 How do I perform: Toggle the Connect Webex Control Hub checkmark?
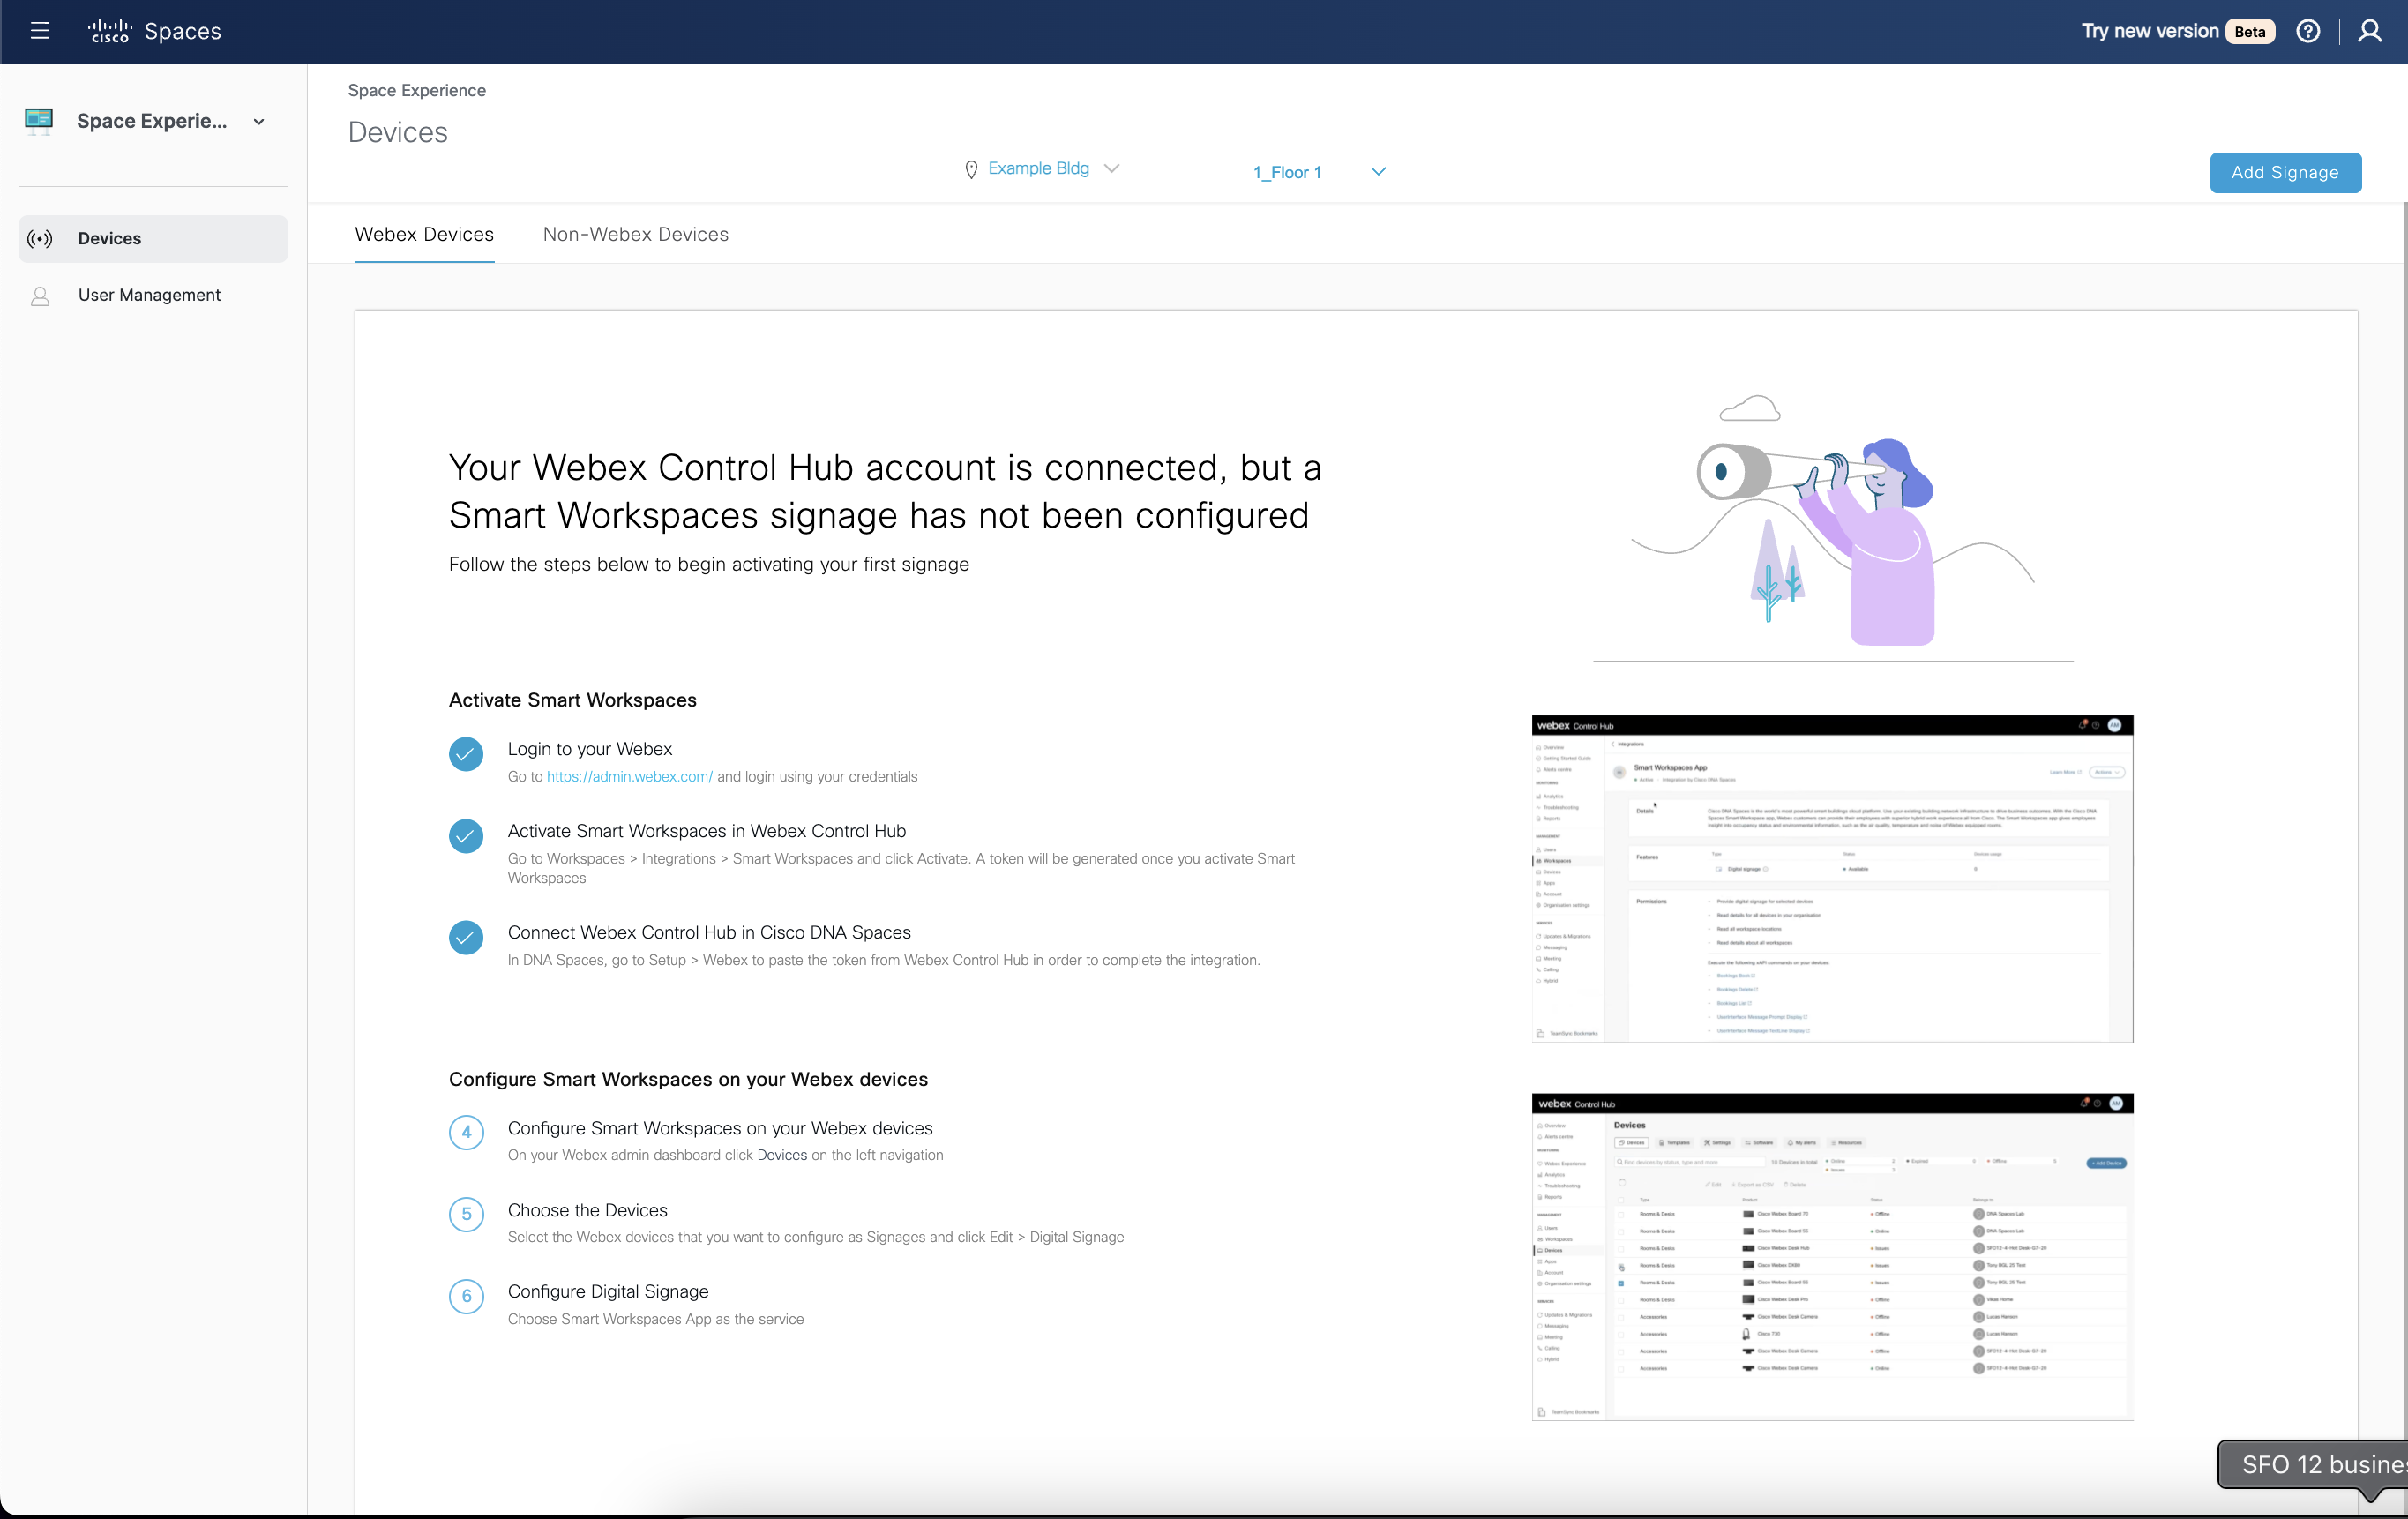tap(466, 938)
